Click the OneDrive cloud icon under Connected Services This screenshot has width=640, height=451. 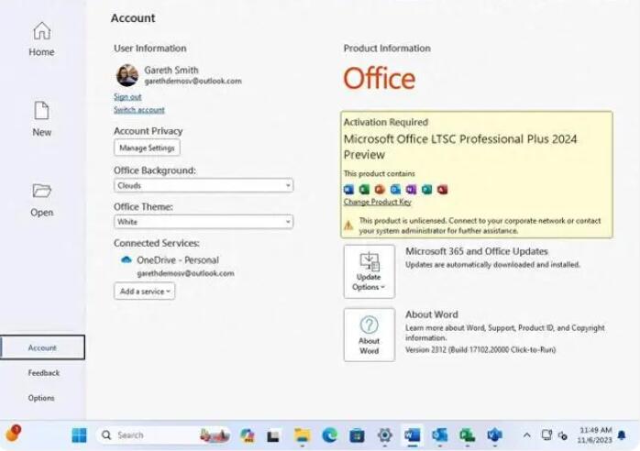(127, 259)
